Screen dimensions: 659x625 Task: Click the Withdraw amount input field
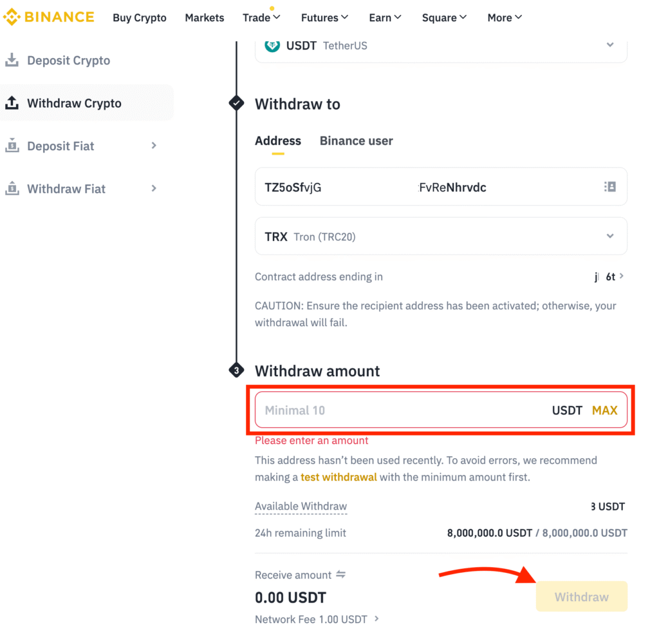[x=399, y=410]
